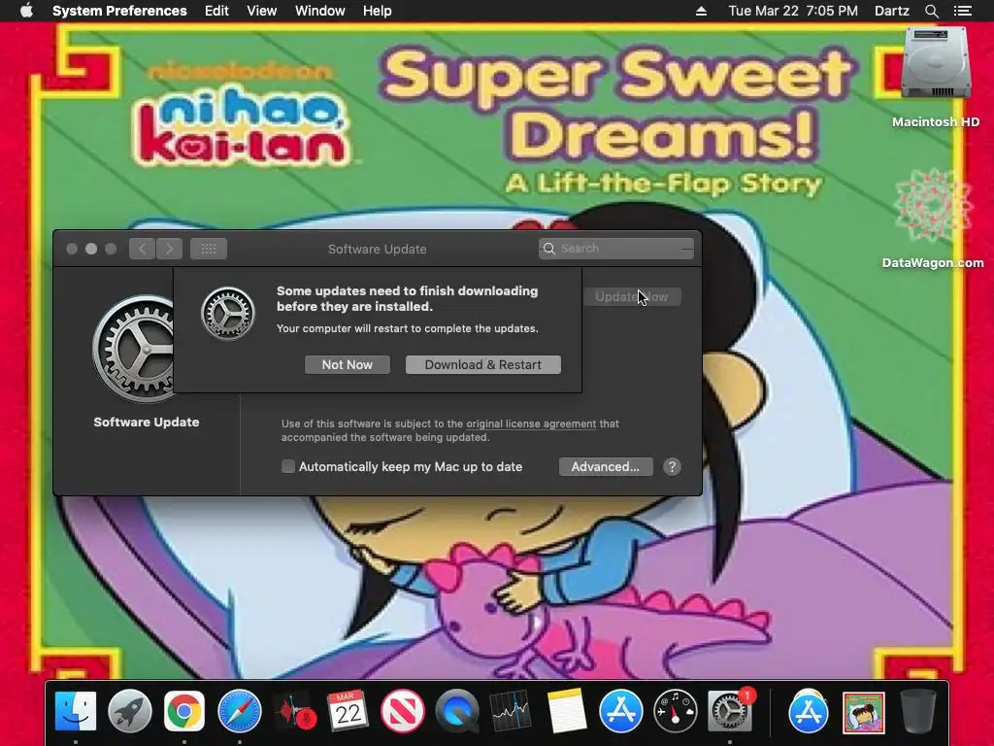The image size is (994, 746).
Task: Enable Automatically keep my Mac up to date
Action: tap(288, 467)
